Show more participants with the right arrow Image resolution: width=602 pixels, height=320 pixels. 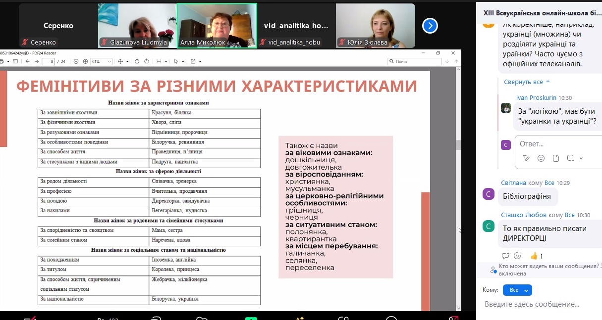(x=430, y=25)
